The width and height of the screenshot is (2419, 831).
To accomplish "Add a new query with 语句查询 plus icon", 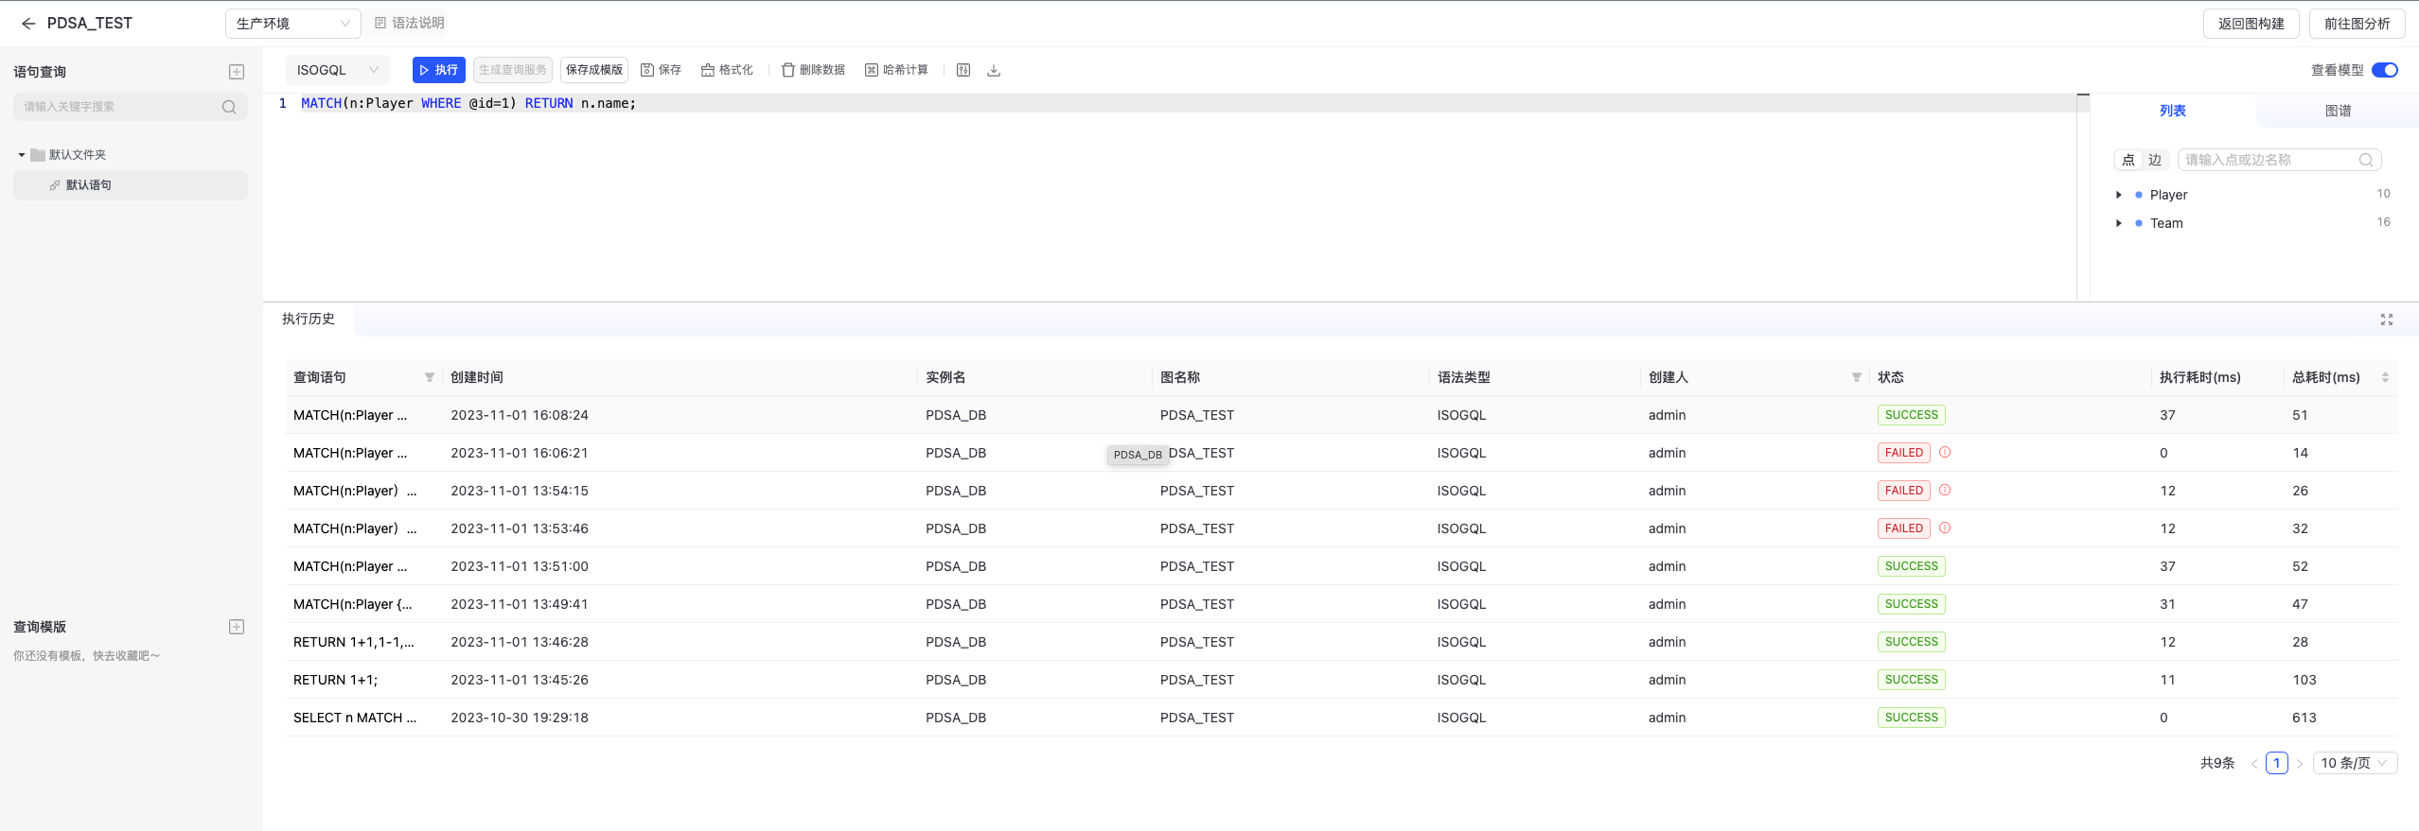I will click(237, 72).
